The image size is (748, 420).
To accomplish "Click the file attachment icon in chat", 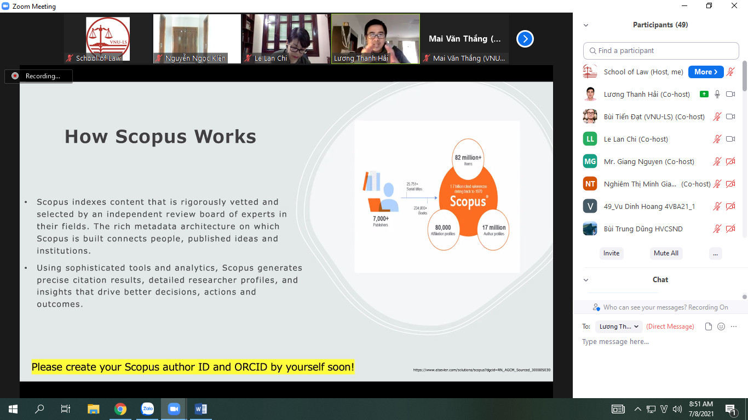I will 709,326.
